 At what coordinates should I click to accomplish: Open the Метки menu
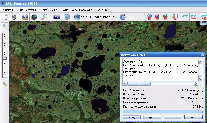coord(65,10)
